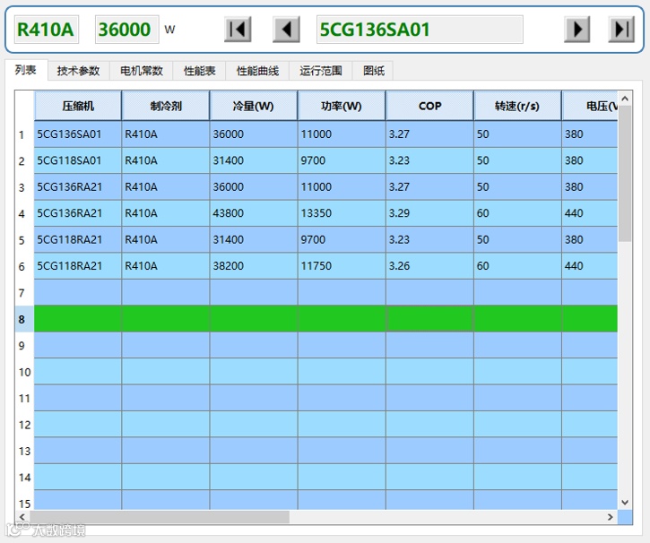Select row header number 12
The height and width of the screenshot is (543, 650).
tap(24, 425)
